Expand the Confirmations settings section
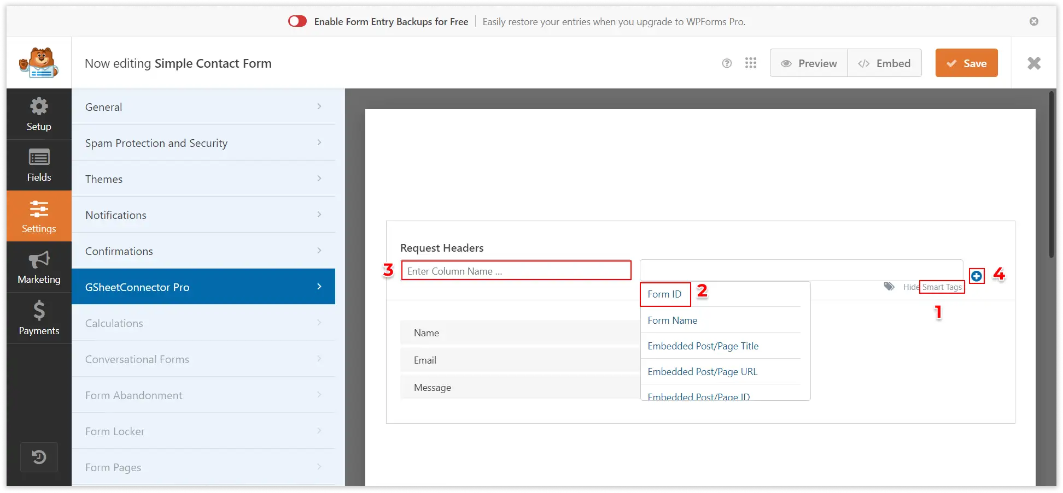 tap(203, 251)
